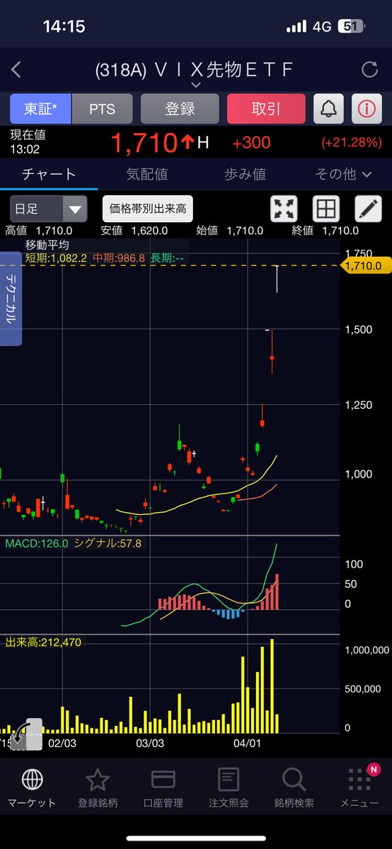Tap the 始値 1,710.0 value
The width and height of the screenshot is (392, 849).
click(230, 231)
